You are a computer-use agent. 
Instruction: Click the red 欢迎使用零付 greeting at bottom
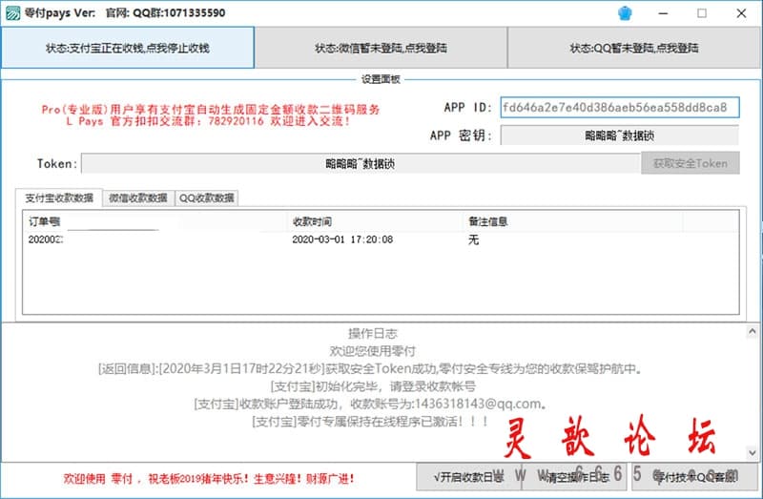pos(209,479)
